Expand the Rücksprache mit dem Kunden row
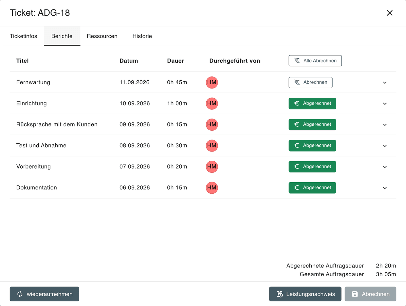This screenshot has height=306, width=406. click(x=385, y=125)
